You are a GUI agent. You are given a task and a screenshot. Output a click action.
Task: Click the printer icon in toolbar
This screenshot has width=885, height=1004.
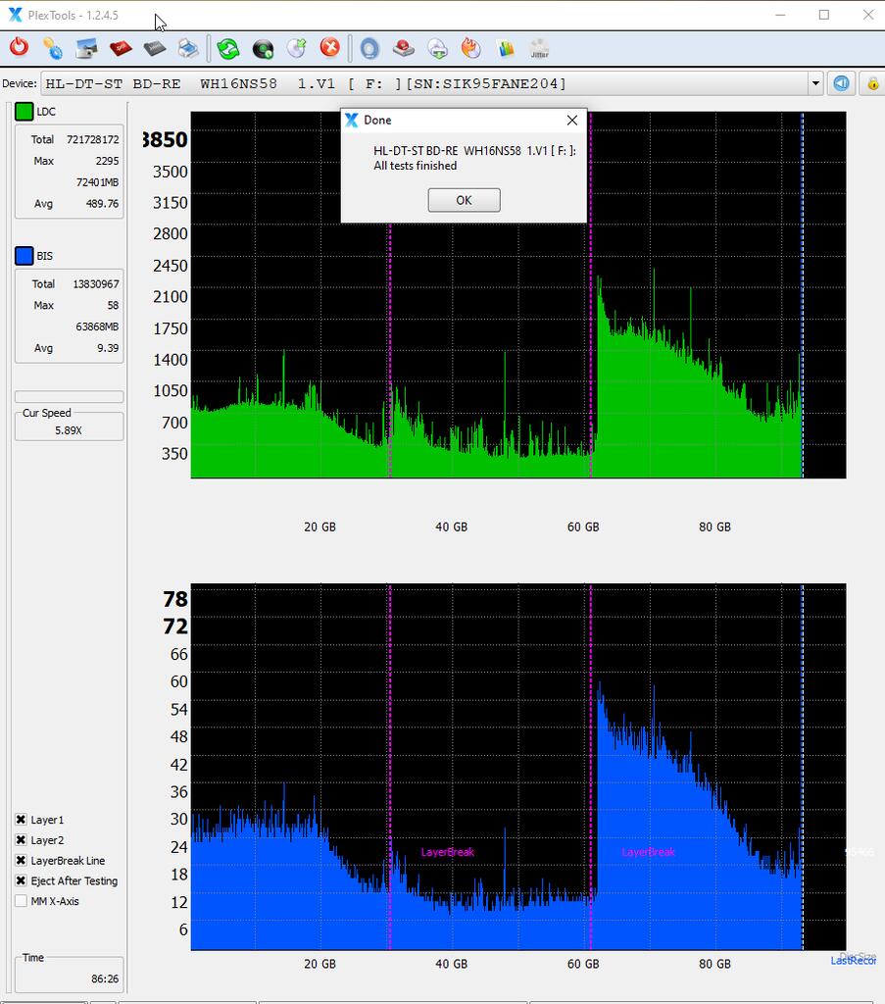188,48
